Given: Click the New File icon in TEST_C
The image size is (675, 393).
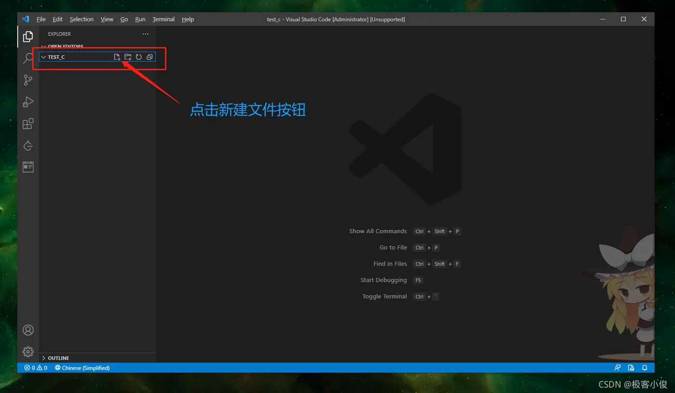Looking at the screenshot, I should pyautogui.click(x=117, y=57).
